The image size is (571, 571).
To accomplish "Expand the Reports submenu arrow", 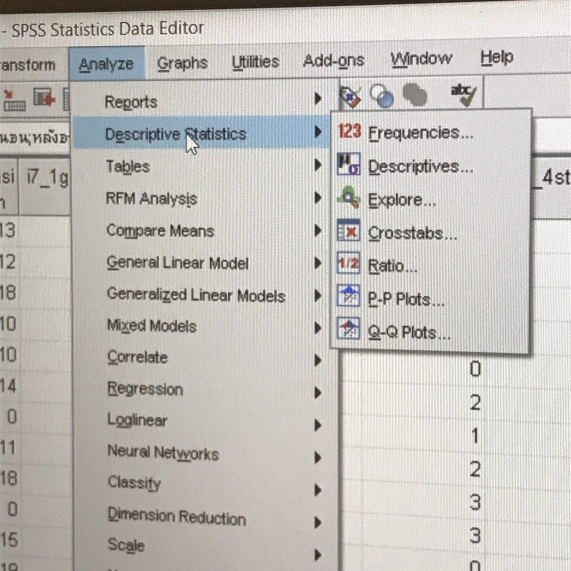I will click(318, 98).
